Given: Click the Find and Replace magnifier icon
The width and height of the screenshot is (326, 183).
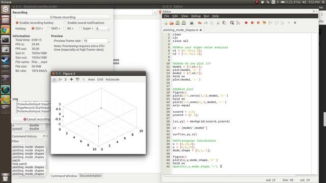Looking at the screenshot, I should 232,23.
